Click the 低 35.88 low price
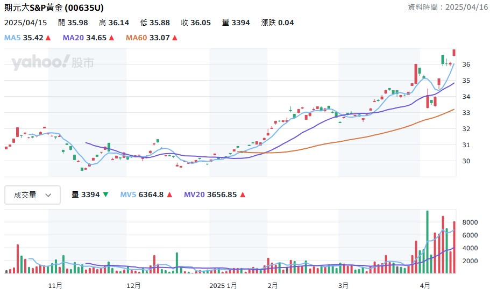The height and width of the screenshot is (289, 490). [155, 23]
